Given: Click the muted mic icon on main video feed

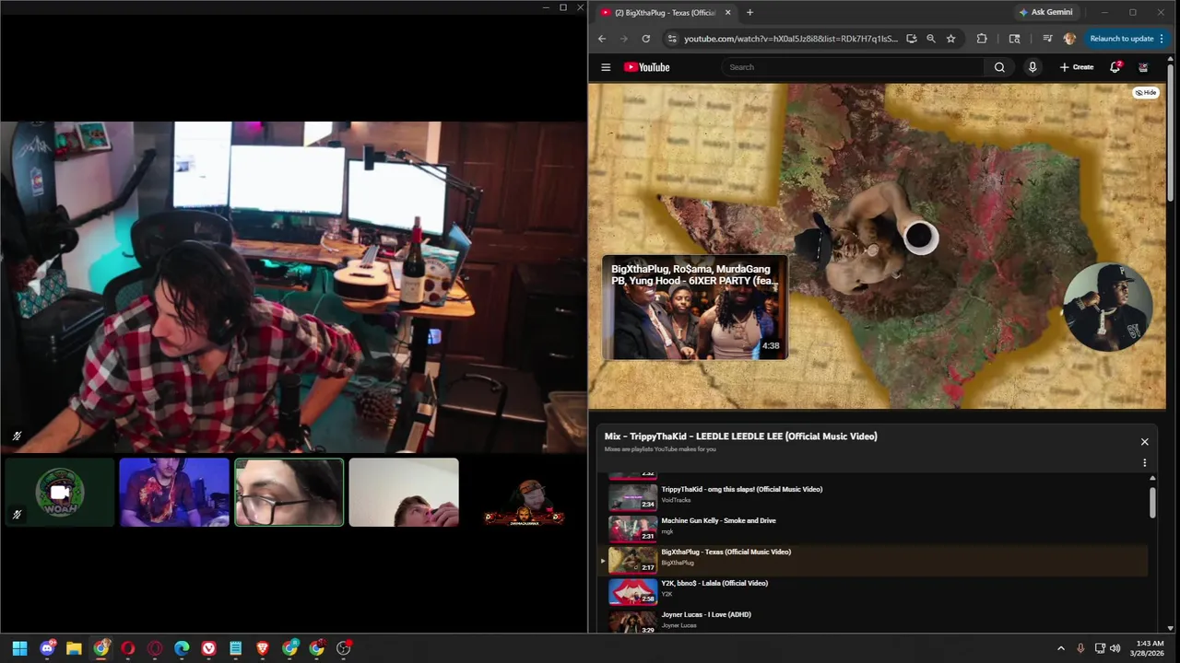Looking at the screenshot, I should [x=17, y=436].
